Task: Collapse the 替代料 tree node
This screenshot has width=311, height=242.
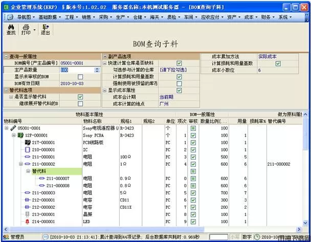Action: point(28,171)
